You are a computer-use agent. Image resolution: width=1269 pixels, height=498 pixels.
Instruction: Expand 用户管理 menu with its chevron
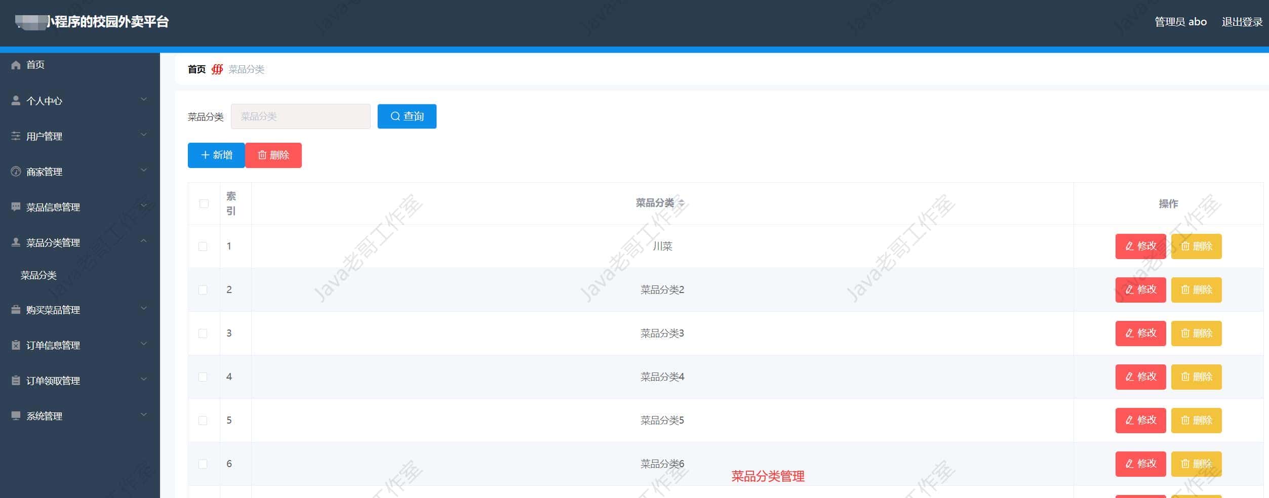pos(144,135)
